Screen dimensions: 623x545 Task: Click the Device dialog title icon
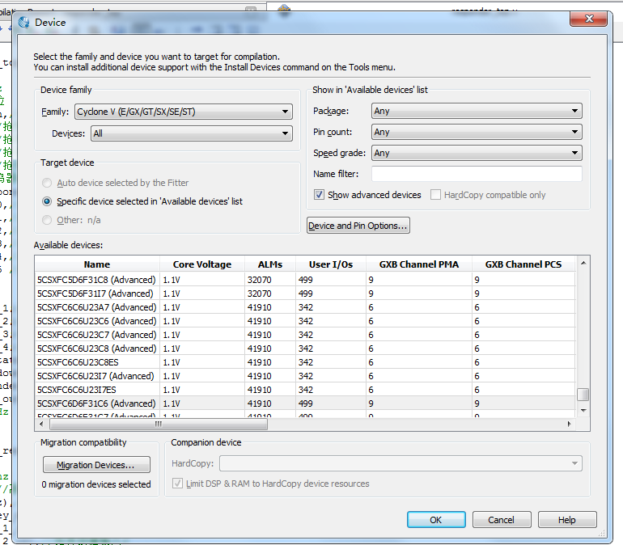click(23, 23)
